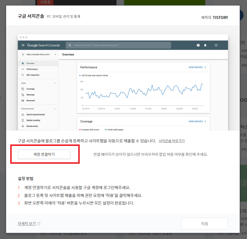Click the Speed gauge icon
Image resolution: width=247 pixels, height=239 pixels.
[23, 115]
